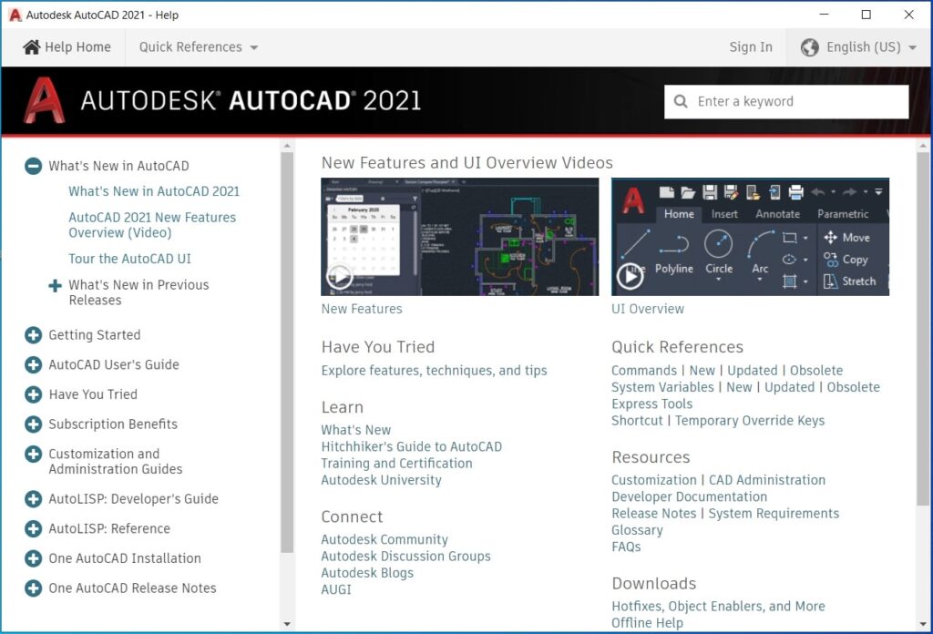Viewport: 933px width, 634px height.
Task: Expand the Getting Started section
Action: coord(34,335)
